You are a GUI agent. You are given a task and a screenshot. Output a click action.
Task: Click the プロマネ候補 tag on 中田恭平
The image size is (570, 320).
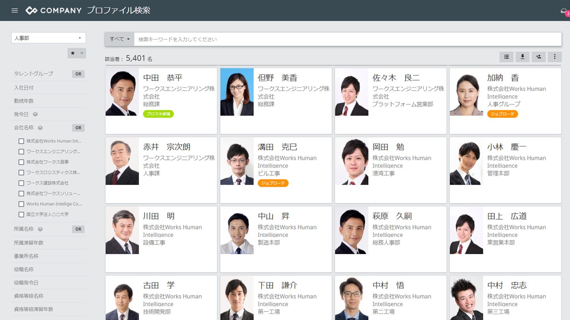coord(158,113)
